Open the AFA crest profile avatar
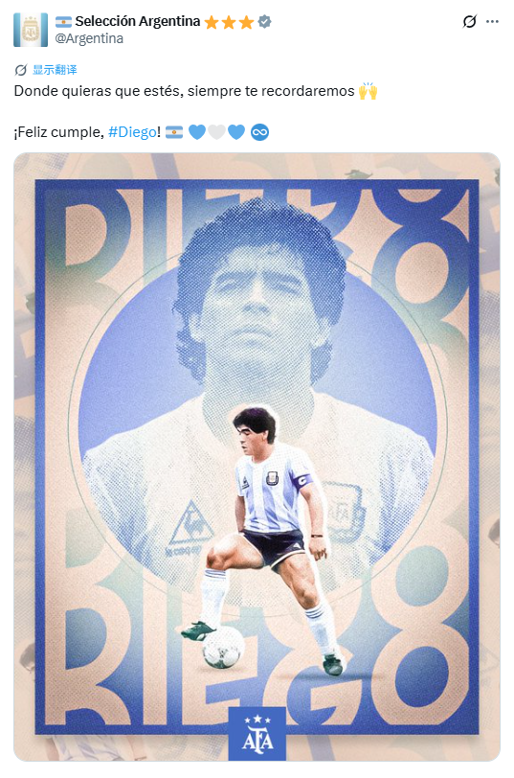This screenshot has width=514, height=778. [x=31, y=30]
